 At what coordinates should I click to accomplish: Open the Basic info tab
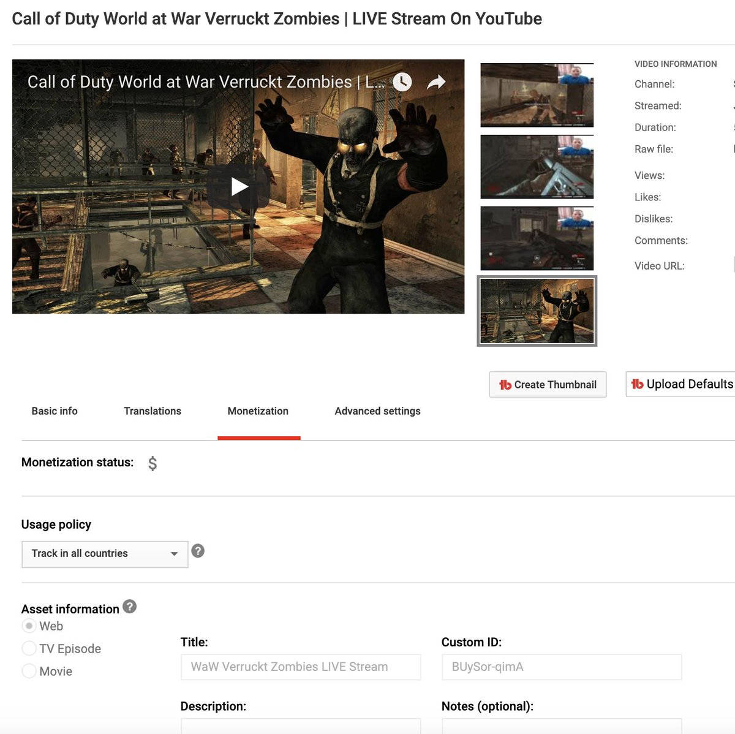pyautogui.click(x=55, y=411)
